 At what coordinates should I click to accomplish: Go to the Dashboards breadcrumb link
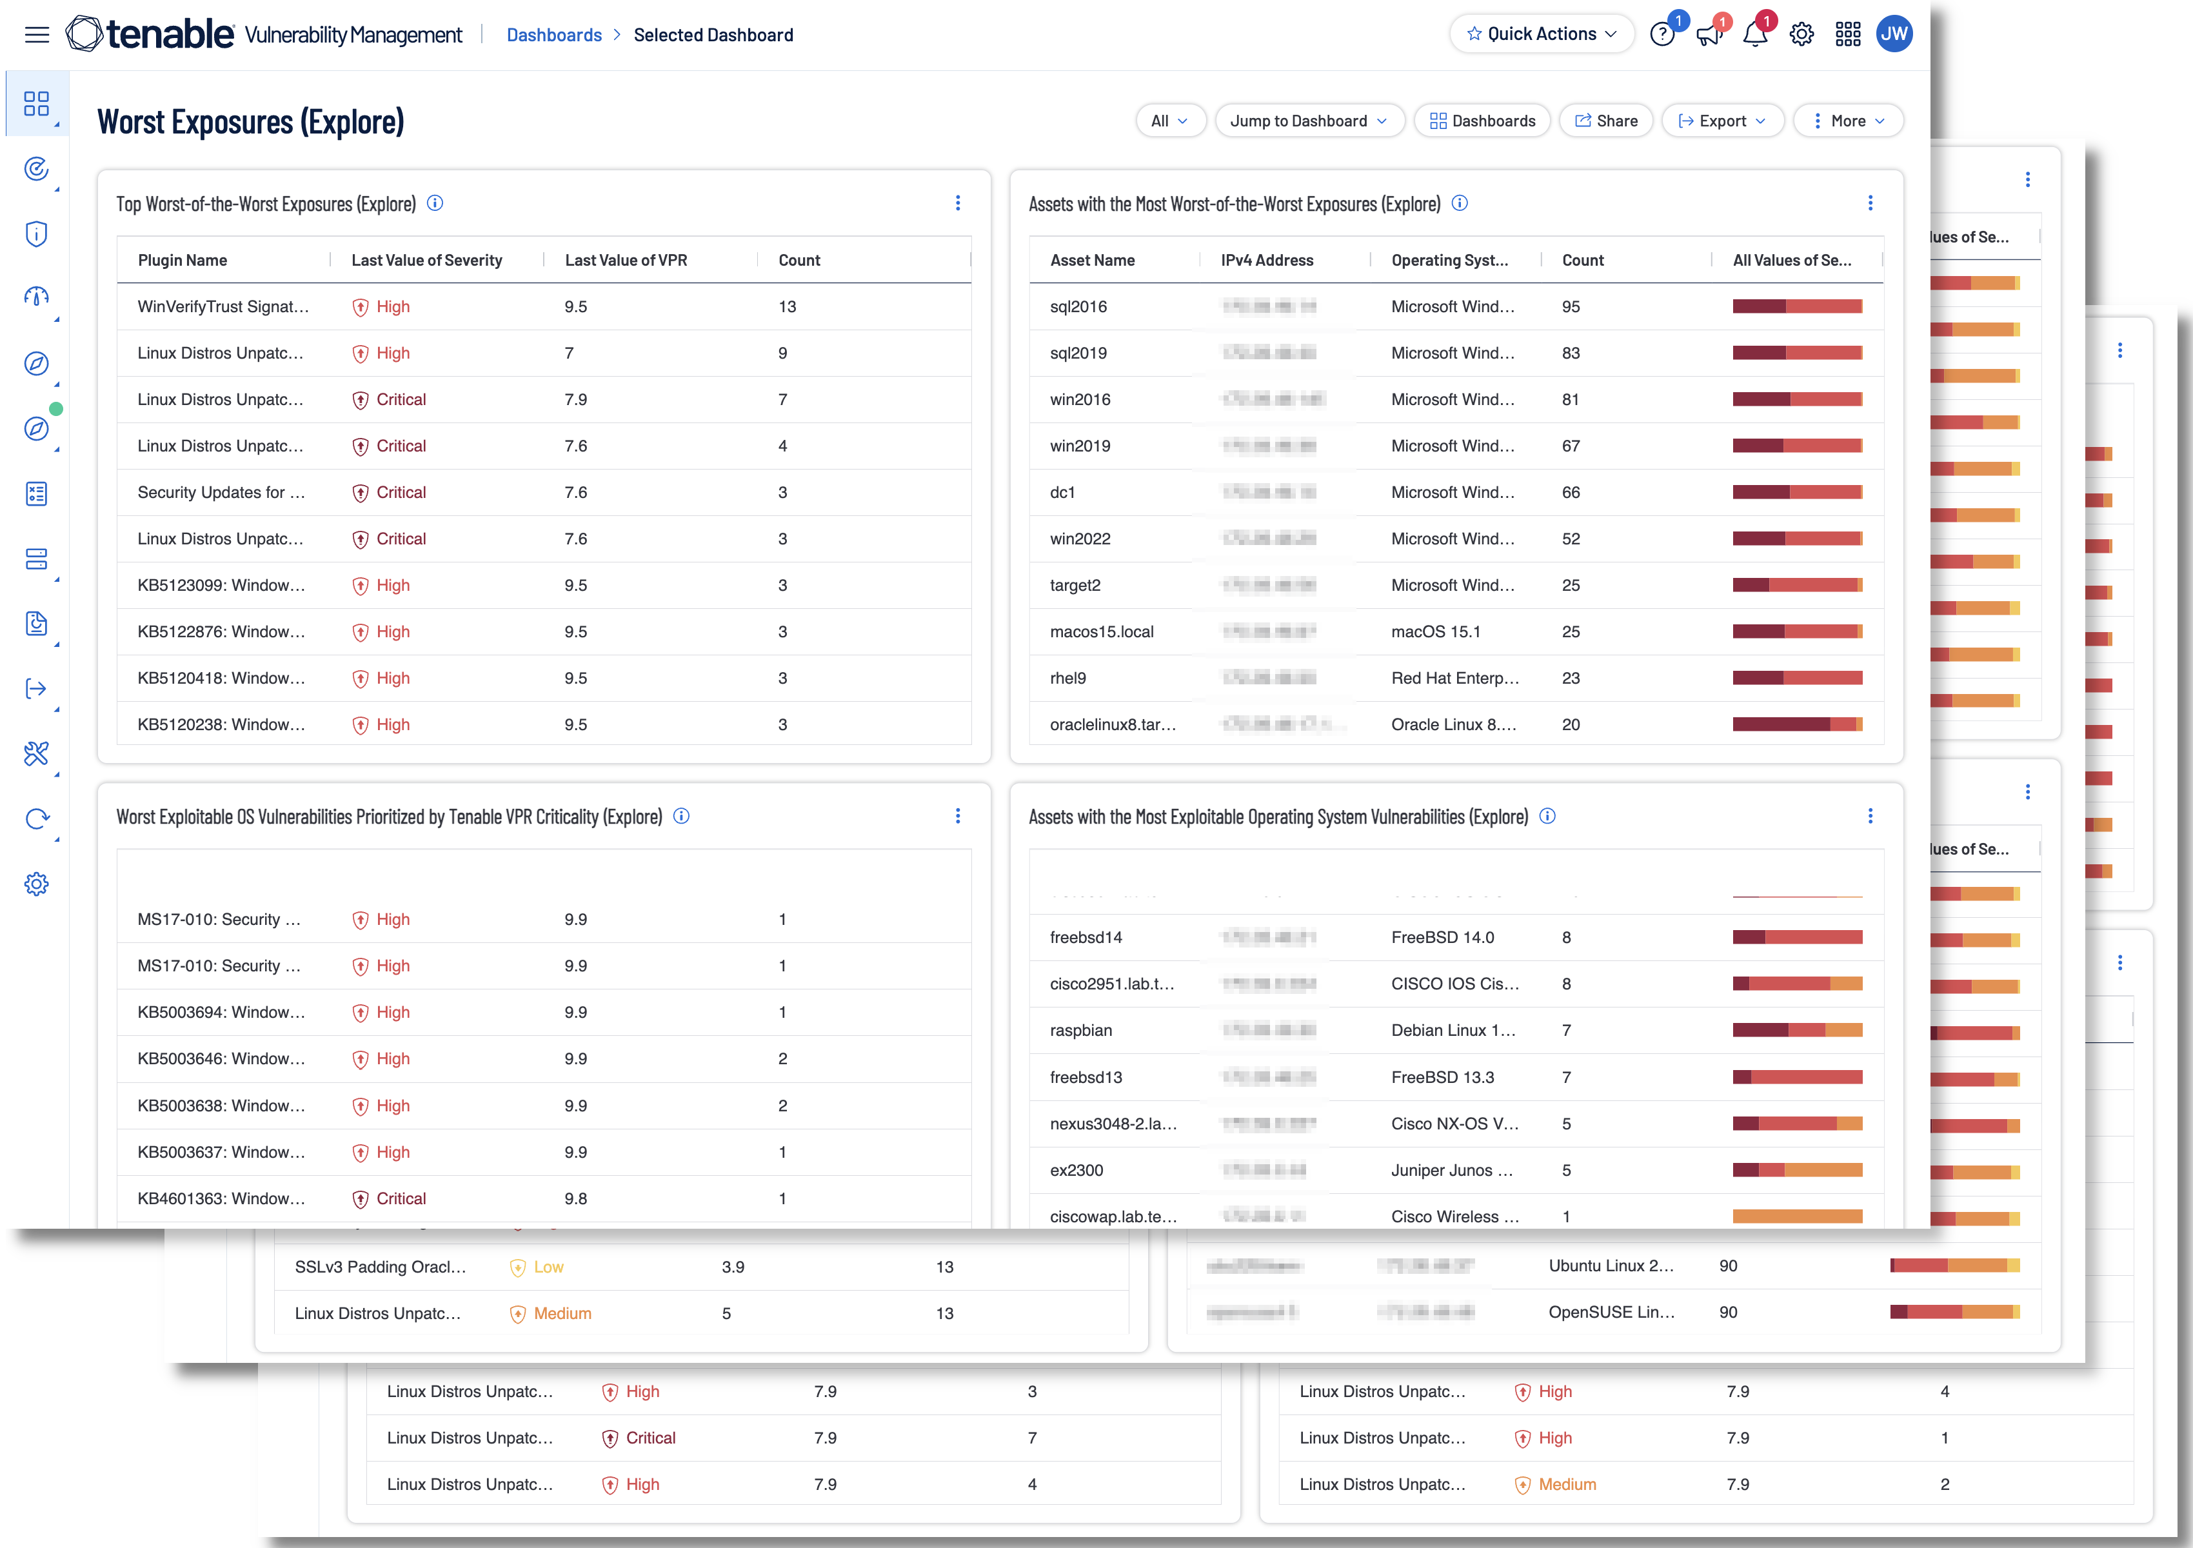554,35
